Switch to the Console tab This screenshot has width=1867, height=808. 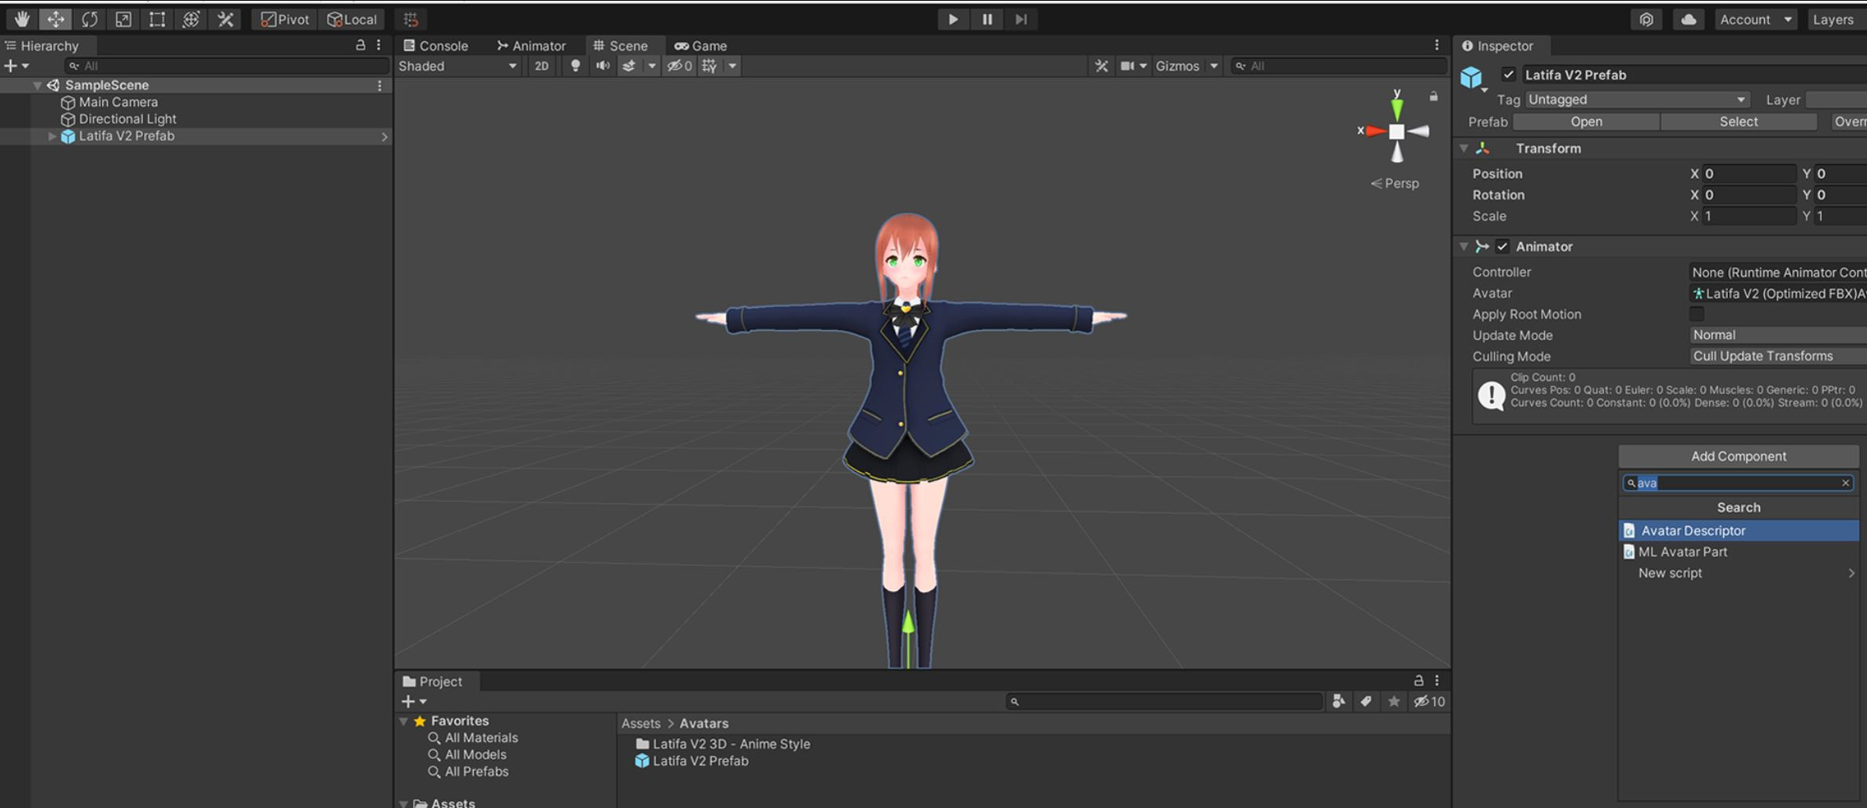point(435,46)
